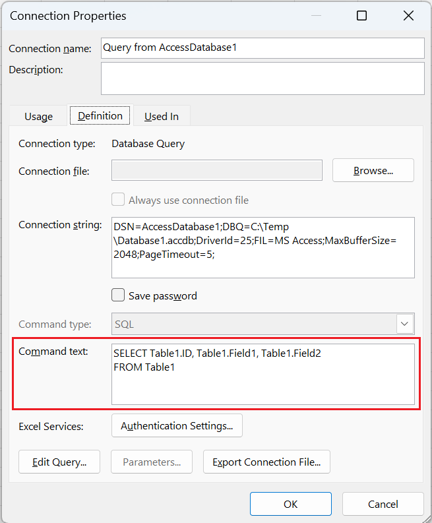Open Authentication Settings...
The image size is (432, 523).
coord(177,425)
